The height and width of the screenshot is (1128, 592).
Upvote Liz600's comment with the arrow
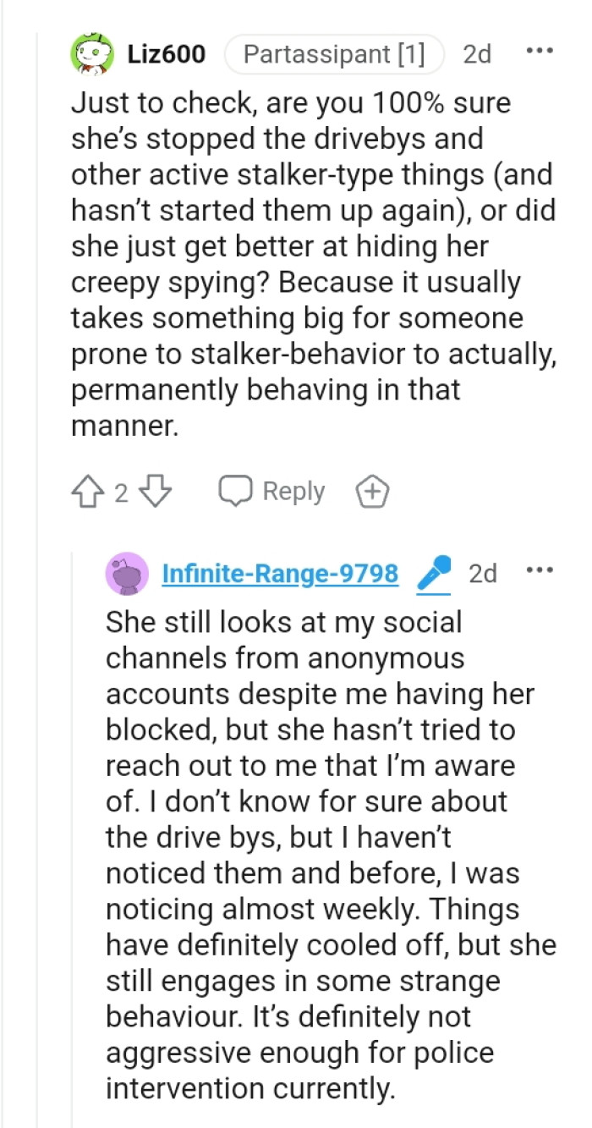[87, 491]
